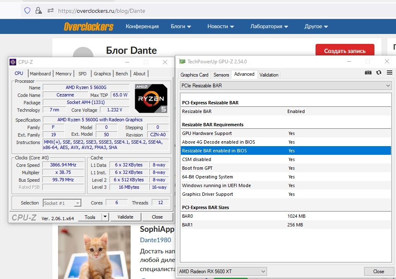Image resolution: width=396 pixels, height=279 pixels.
Task: Click the Bus Speed 99.79 MHz value
Action: click(x=63, y=180)
